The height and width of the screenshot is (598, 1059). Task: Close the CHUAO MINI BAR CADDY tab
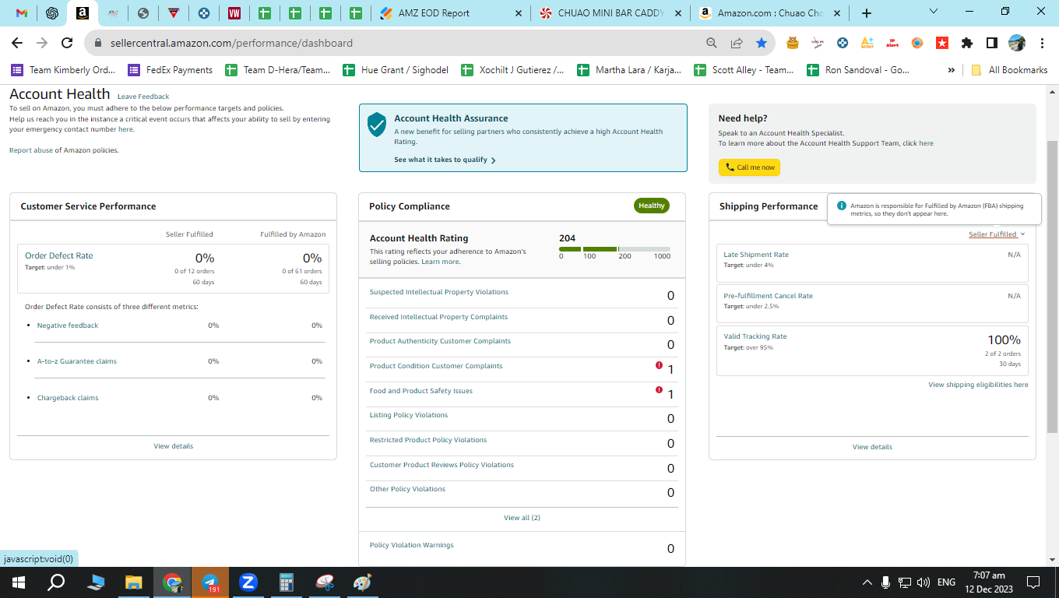(x=677, y=13)
